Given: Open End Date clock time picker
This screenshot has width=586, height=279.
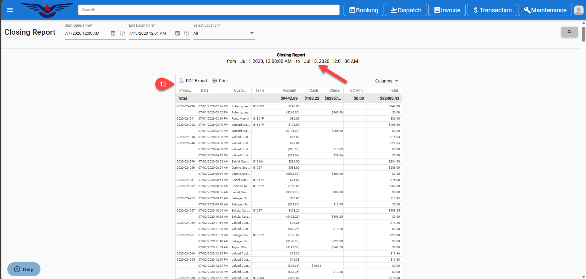Looking at the screenshot, I should click(187, 33).
